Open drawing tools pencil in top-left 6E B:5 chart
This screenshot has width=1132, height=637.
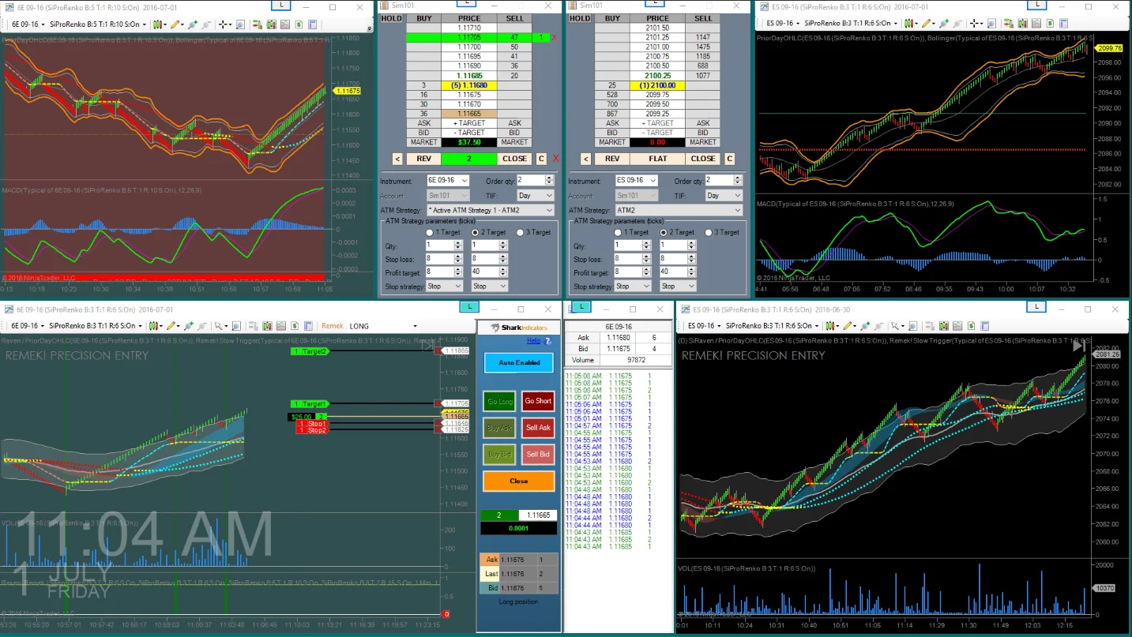tap(175, 24)
